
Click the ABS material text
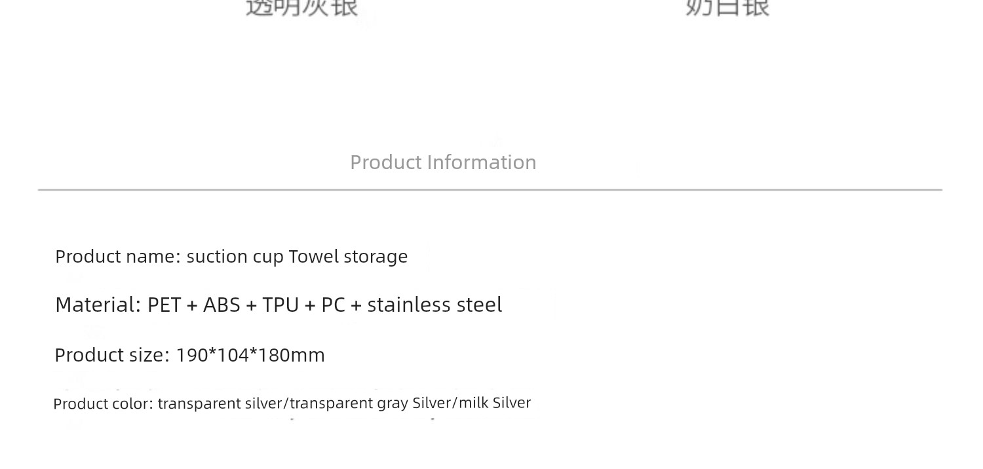click(x=222, y=305)
